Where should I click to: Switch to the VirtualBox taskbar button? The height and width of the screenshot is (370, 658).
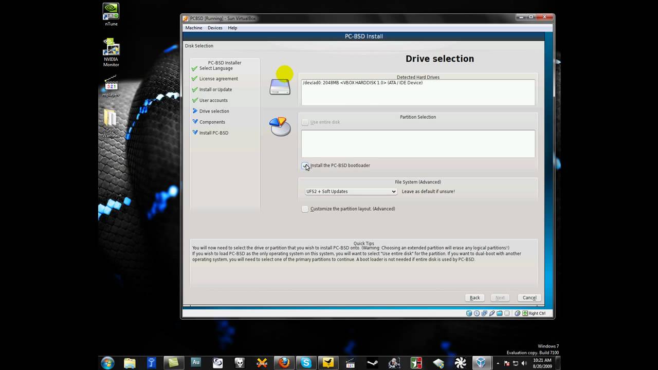click(482, 363)
